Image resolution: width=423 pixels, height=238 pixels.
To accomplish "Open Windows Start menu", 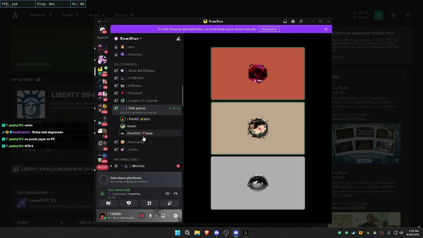I will pyautogui.click(x=178, y=233).
